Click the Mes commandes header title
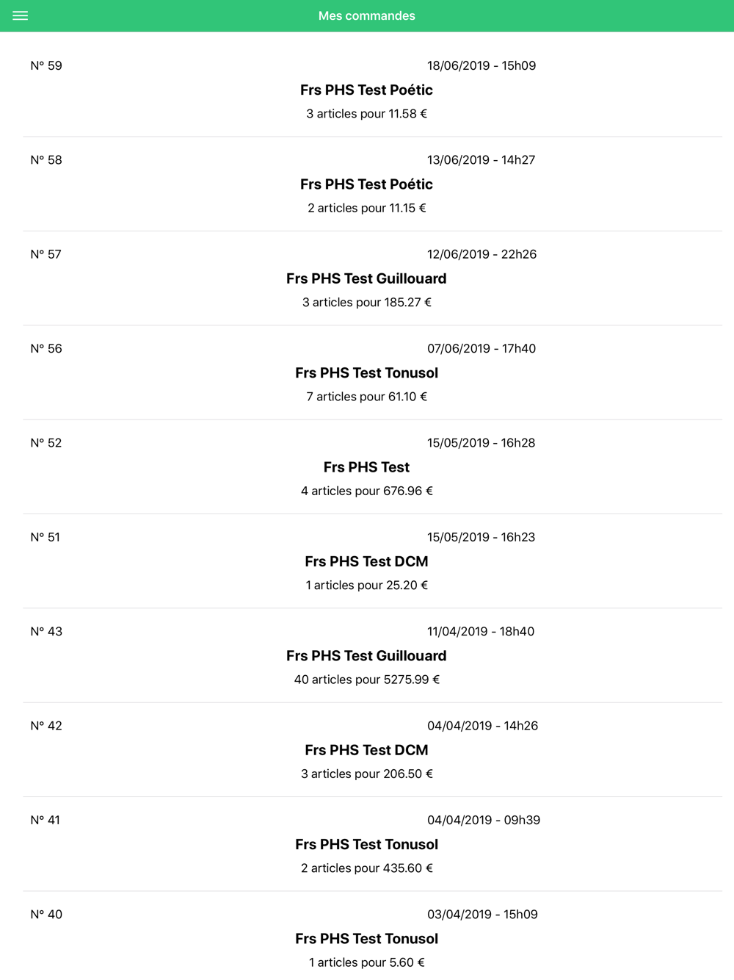This screenshot has width=734, height=980. pos(367,15)
